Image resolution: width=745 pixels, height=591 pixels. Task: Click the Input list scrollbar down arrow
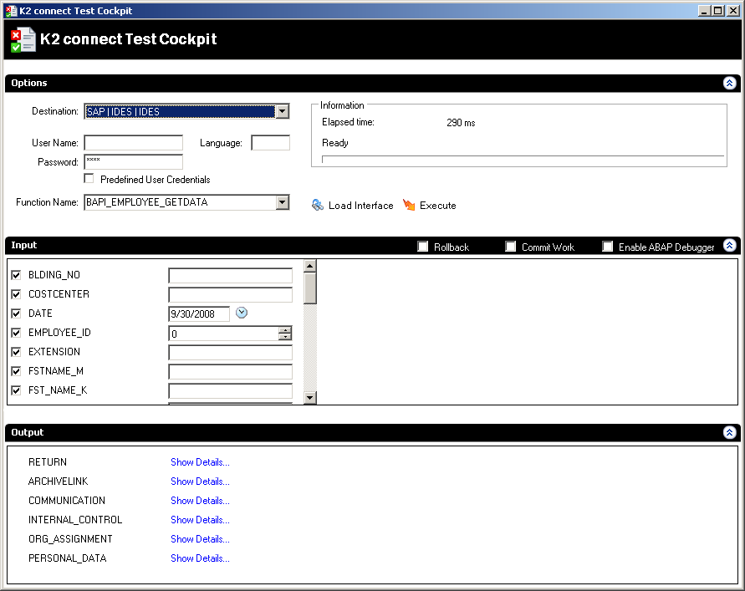(x=309, y=398)
